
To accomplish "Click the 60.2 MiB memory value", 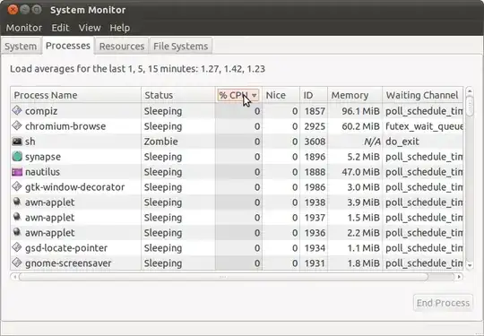I will [x=360, y=126].
